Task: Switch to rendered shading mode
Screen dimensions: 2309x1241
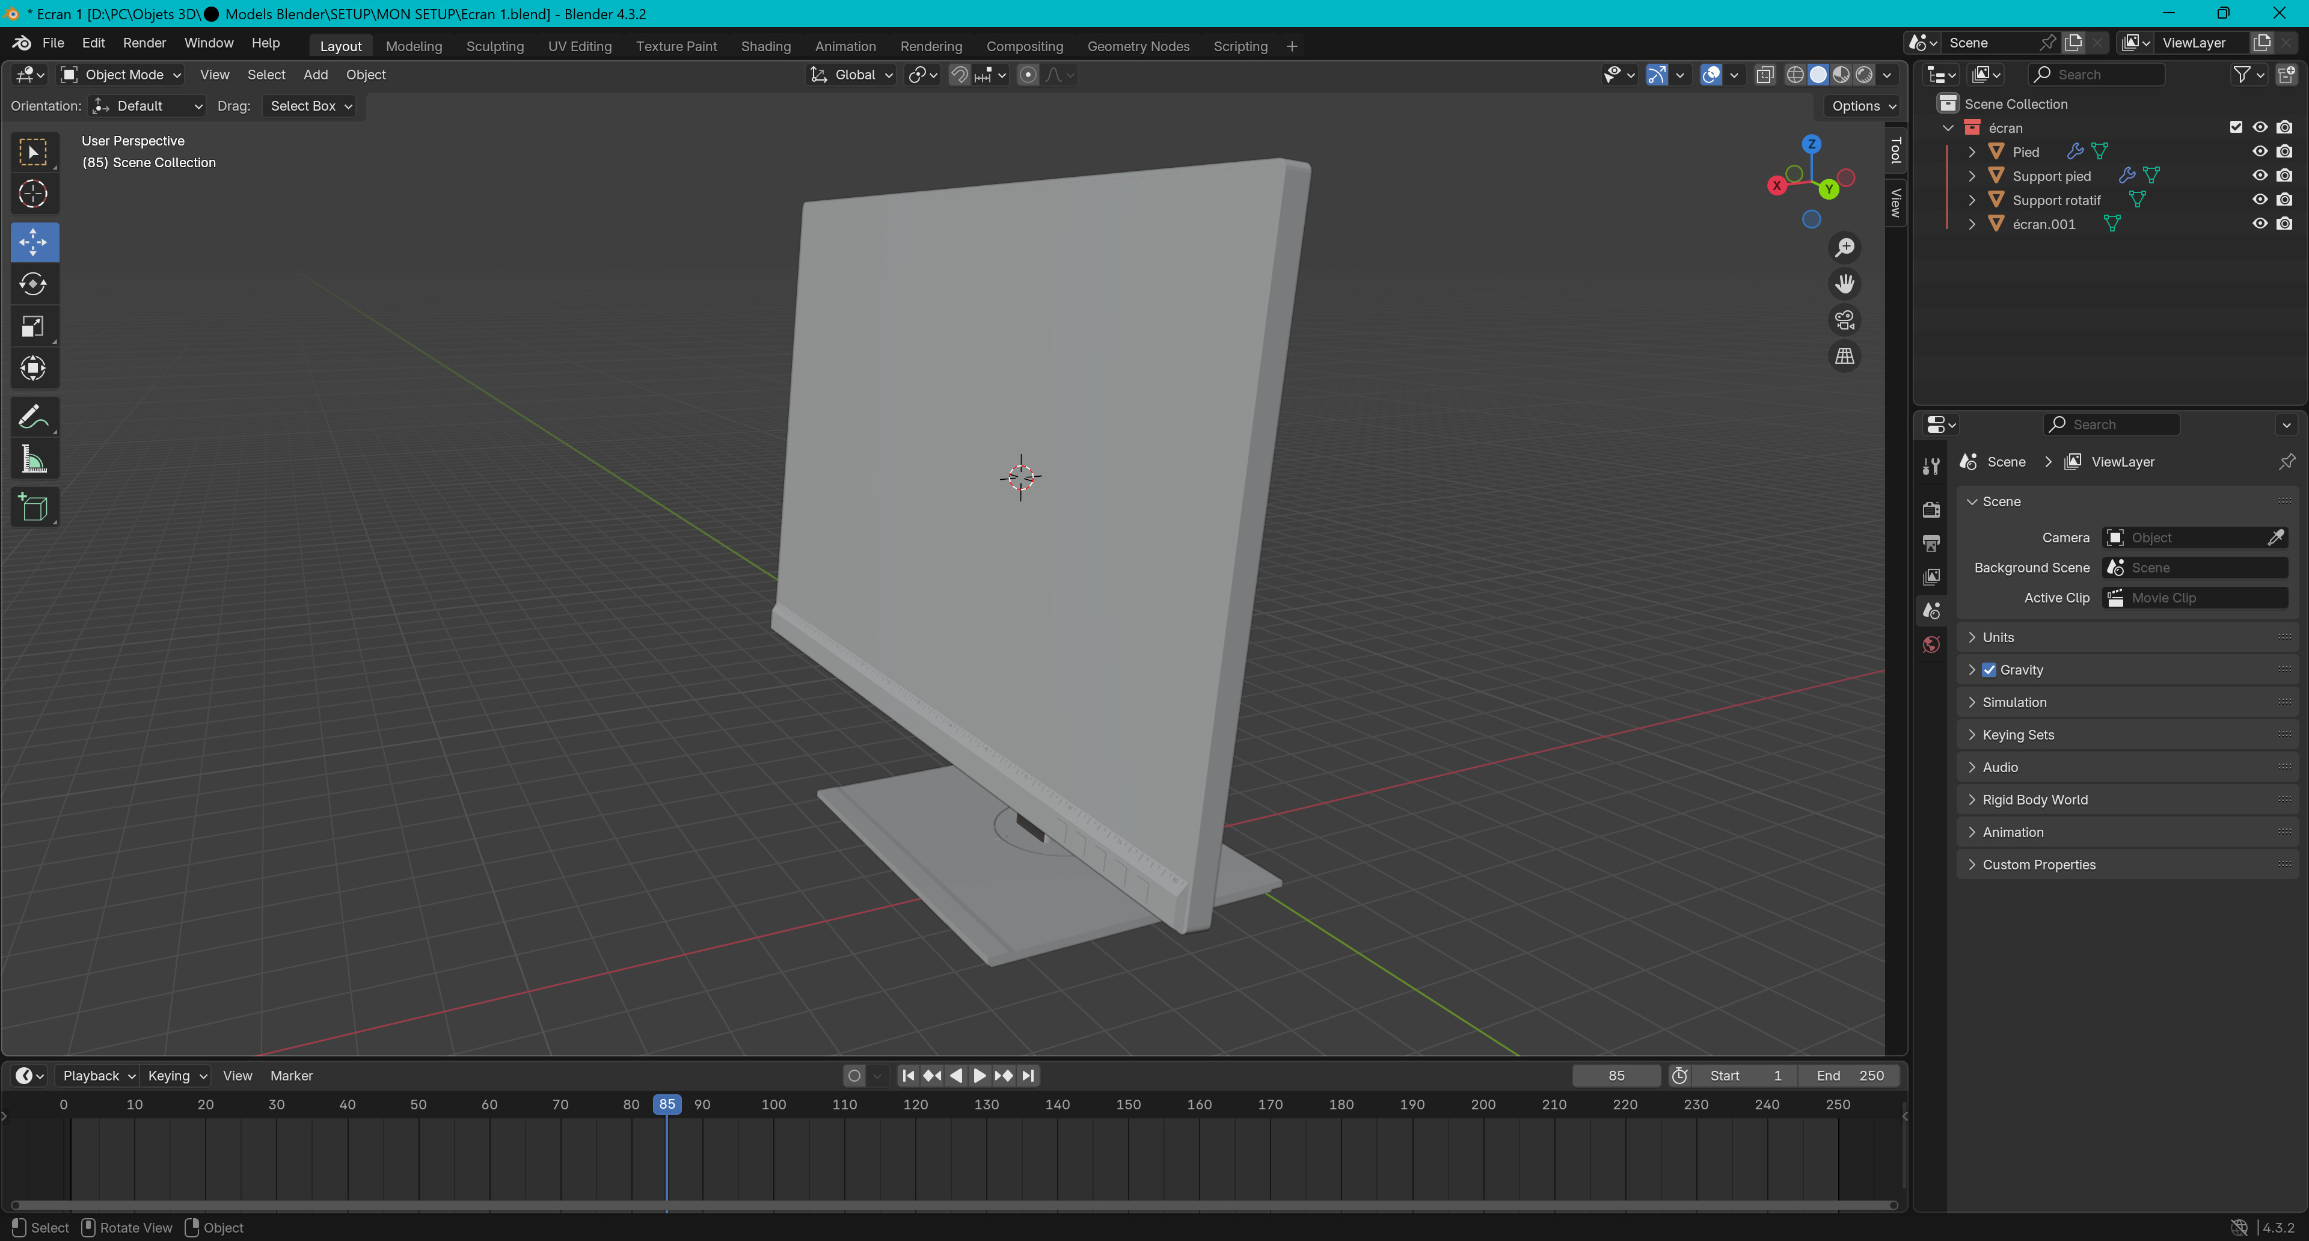Action: point(1865,75)
